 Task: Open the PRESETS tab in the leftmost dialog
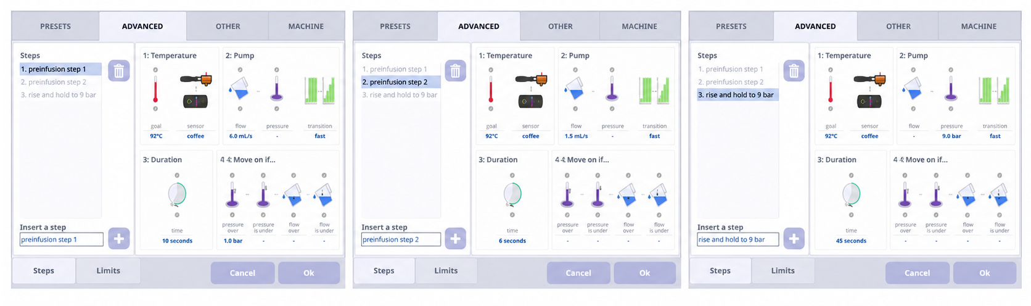coord(55,27)
